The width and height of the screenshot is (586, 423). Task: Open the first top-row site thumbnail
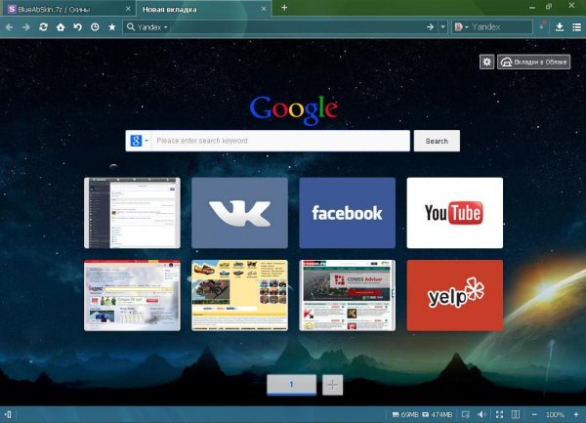(132, 213)
